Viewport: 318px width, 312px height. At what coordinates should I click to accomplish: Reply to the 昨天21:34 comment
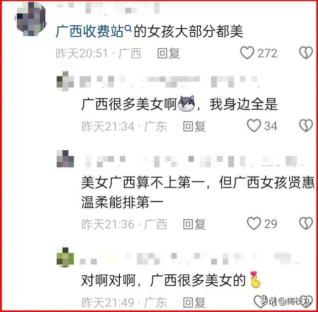pyautogui.click(x=194, y=126)
